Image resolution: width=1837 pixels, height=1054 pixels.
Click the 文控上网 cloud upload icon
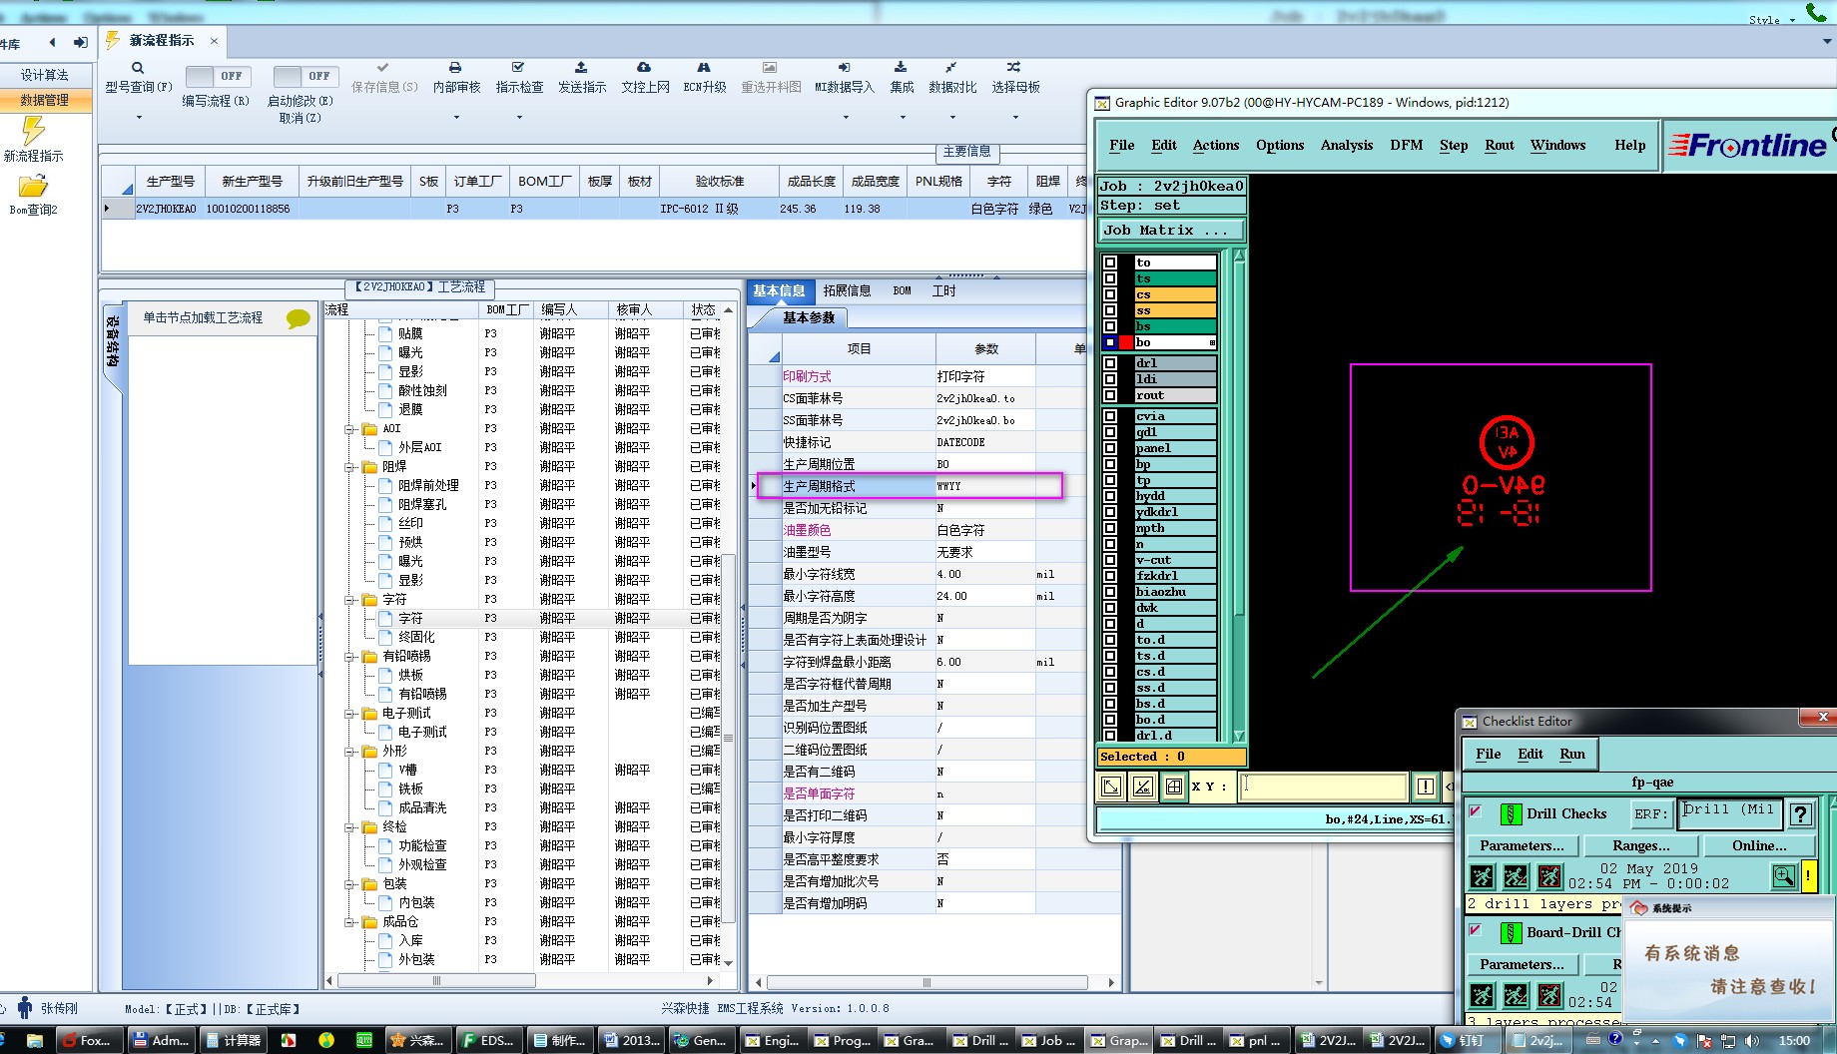(644, 68)
